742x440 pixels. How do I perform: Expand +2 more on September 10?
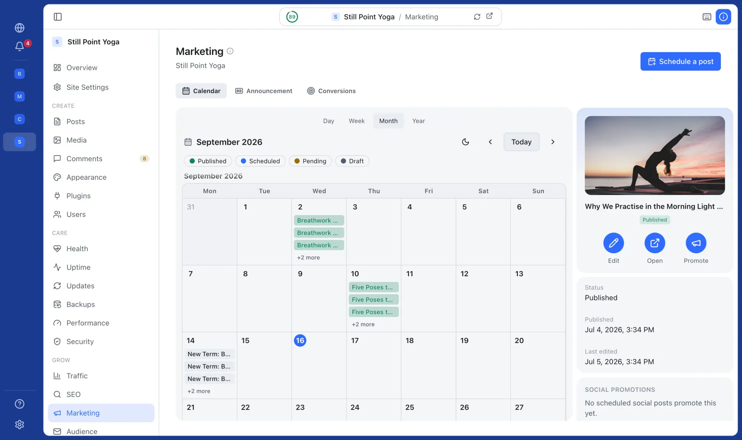[x=363, y=324]
